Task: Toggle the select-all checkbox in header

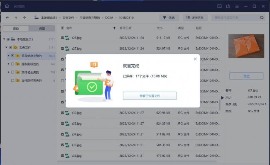Action: click(62, 28)
